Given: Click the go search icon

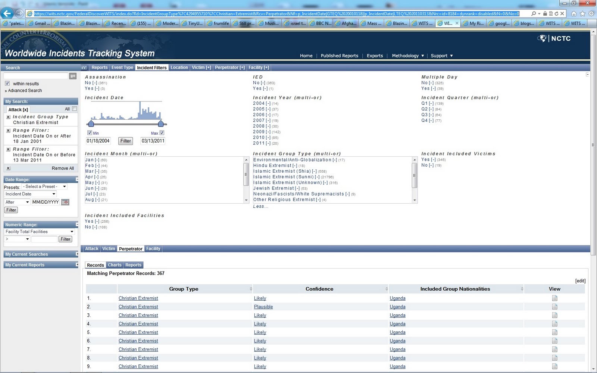Looking at the screenshot, I should pyautogui.click(x=73, y=76).
